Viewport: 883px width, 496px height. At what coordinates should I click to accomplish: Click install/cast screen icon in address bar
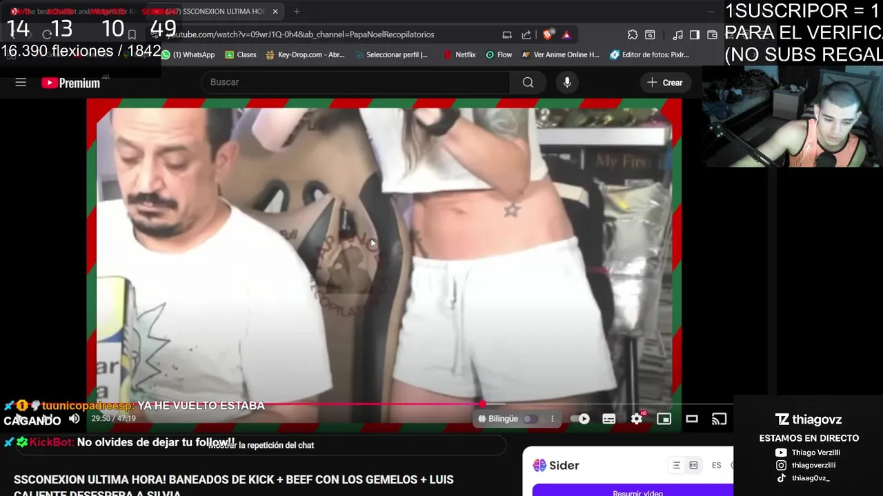(507, 34)
